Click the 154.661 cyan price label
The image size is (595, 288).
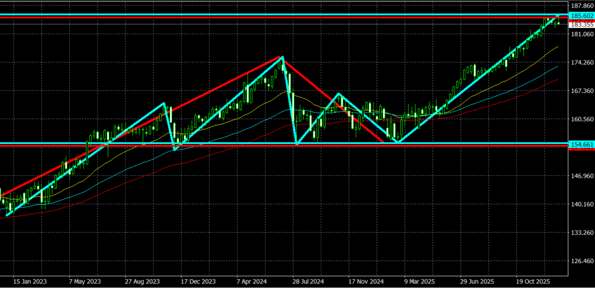[581, 143]
